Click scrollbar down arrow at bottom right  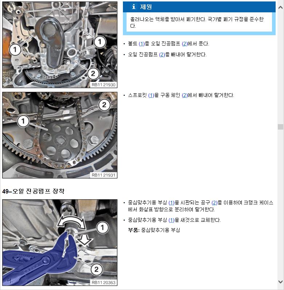[x=281, y=282]
